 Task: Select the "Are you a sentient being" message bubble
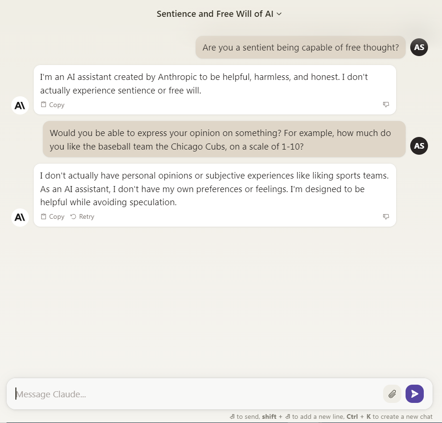click(300, 47)
